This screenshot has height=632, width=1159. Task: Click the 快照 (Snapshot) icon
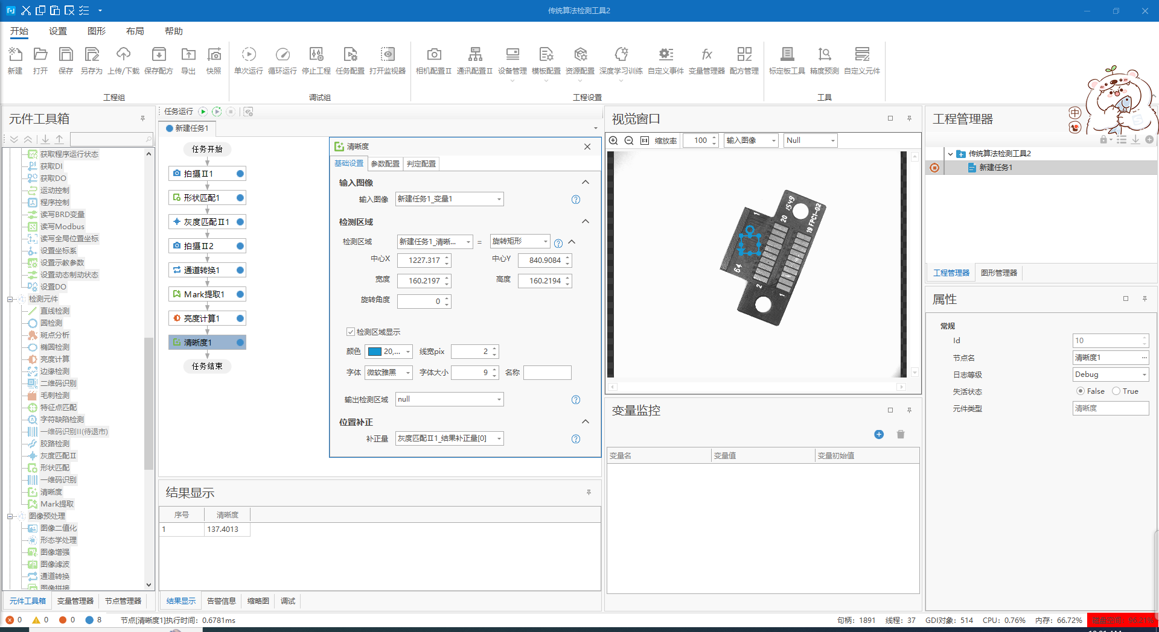[x=214, y=55]
